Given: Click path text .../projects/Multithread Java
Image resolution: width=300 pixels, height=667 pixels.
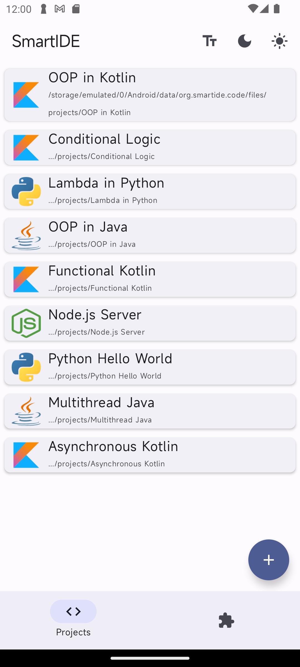Looking at the screenshot, I should 100,420.
